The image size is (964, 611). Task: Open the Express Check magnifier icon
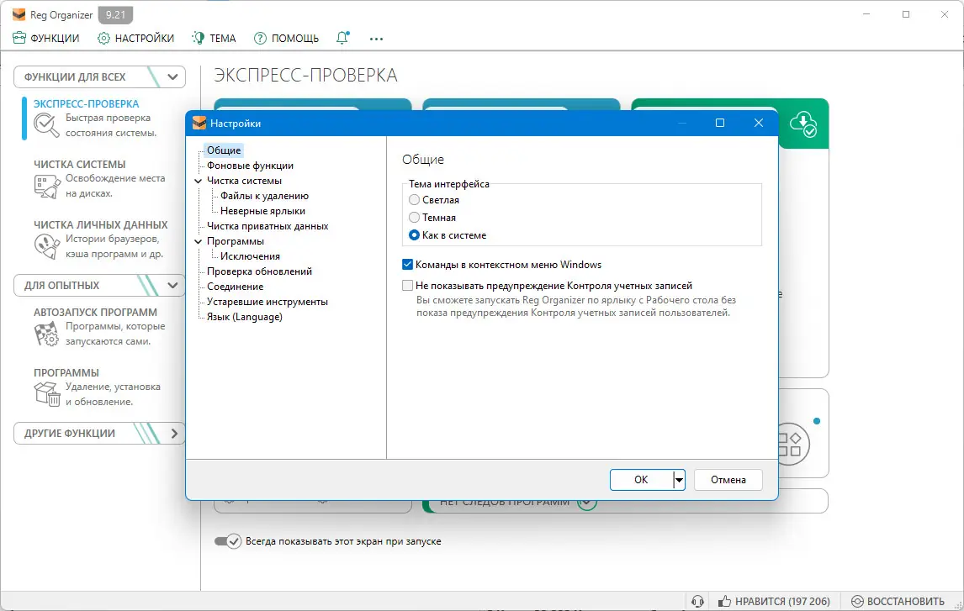point(46,125)
